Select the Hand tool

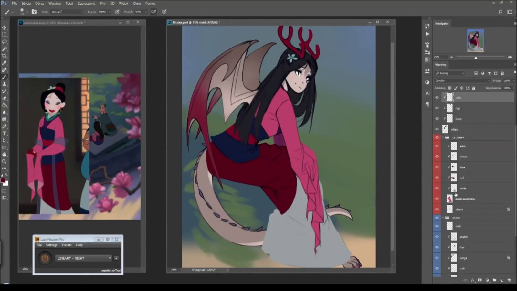coord(4,155)
